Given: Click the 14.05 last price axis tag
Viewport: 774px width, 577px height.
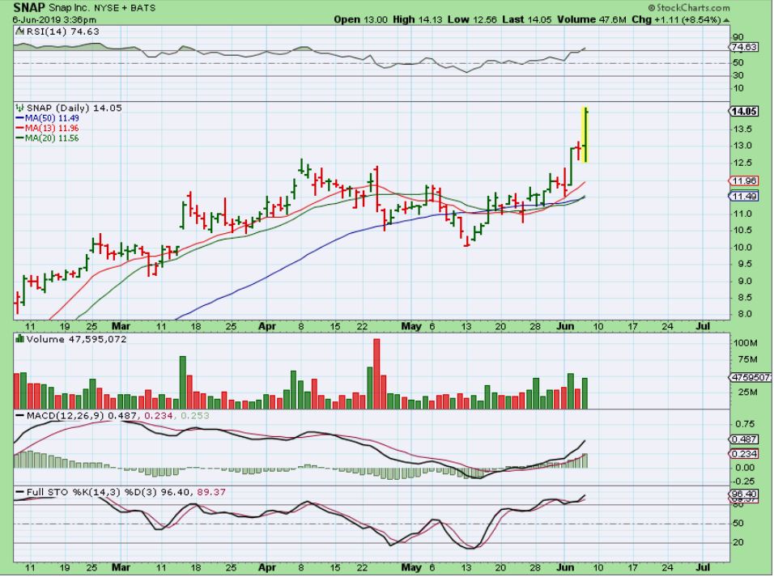Looking at the screenshot, I should pyautogui.click(x=744, y=112).
